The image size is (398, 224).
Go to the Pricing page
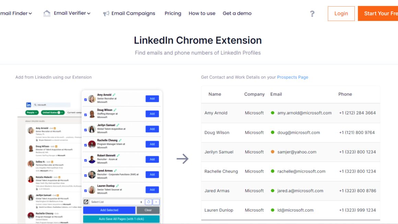pos(173,13)
